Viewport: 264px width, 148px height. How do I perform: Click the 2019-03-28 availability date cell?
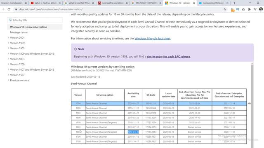click(133, 118)
